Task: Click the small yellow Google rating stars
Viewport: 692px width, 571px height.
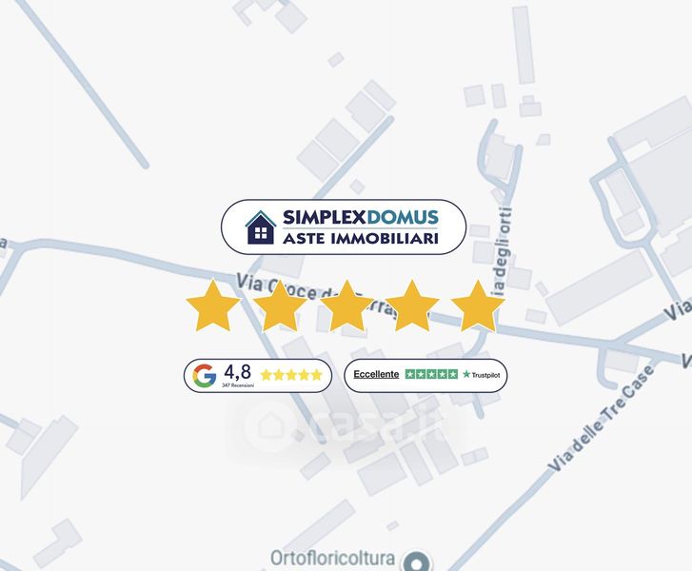Action: tap(291, 375)
